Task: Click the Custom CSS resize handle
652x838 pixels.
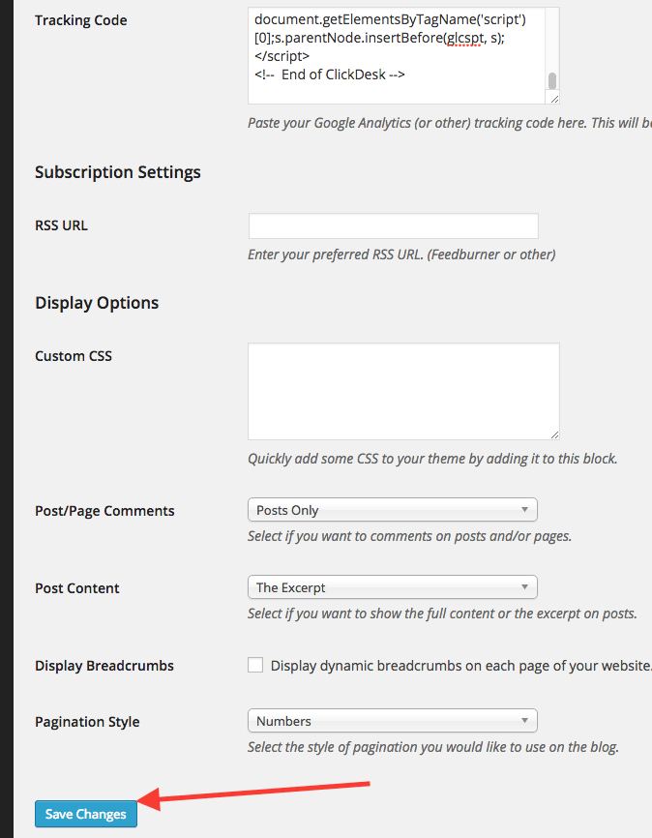Action: click(x=554, y=435)
